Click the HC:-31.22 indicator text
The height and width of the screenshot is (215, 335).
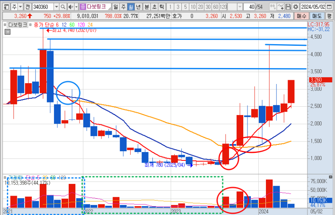[319, 29]
